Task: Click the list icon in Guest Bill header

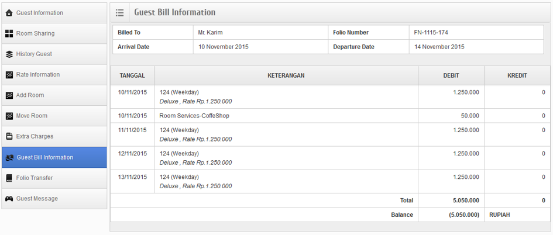Action: coord(120,12)
